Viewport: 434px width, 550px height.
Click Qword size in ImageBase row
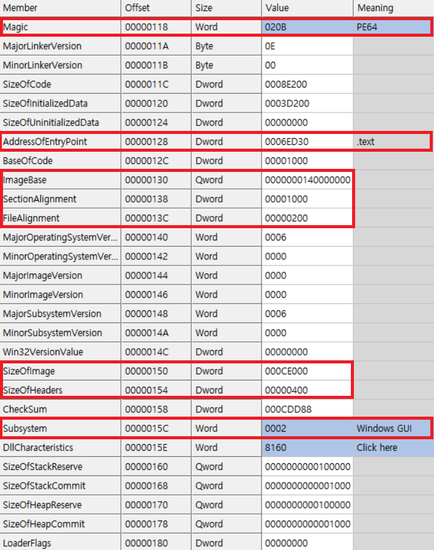pyautogui.click(x=226, y=180)
